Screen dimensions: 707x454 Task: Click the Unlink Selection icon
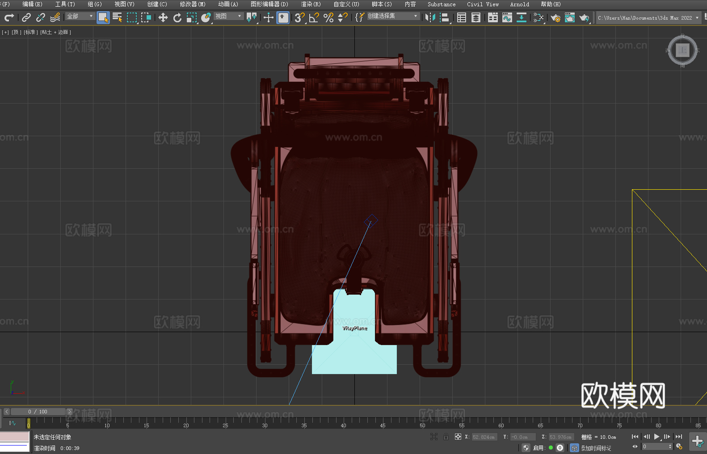41,17
